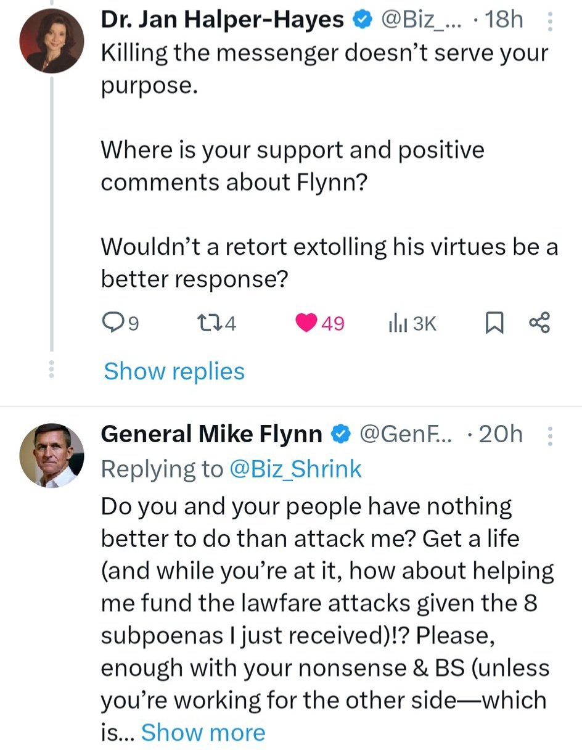Retweet the Halper-Hayes post
This screenshot has width=582, height=750.
pos(205,323)
